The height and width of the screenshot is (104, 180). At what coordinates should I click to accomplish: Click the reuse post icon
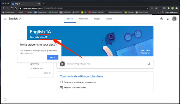(x=149, y=64)
